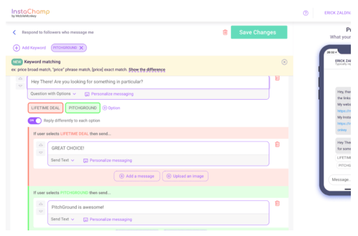Click the back arrow beside Respond to followers

click(x=14, y=33)
